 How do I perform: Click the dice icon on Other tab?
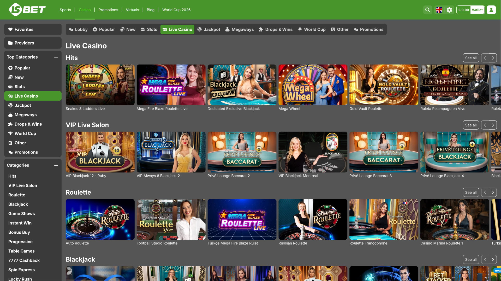(333, 29)
